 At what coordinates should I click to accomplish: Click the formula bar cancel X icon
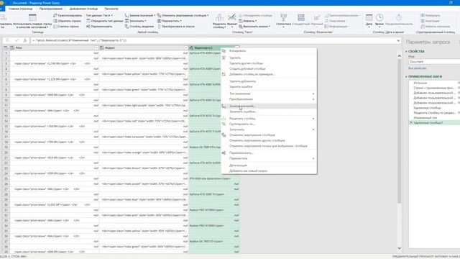pyautogui.click(x=8, y=40)
